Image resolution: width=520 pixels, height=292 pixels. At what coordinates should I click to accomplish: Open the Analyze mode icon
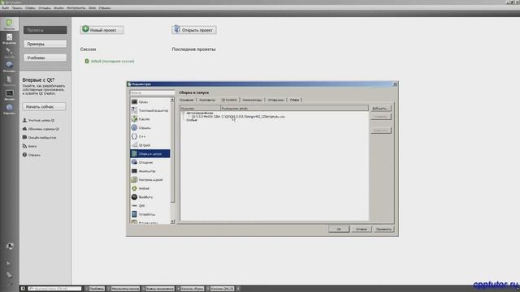click(x=9, y=95)
